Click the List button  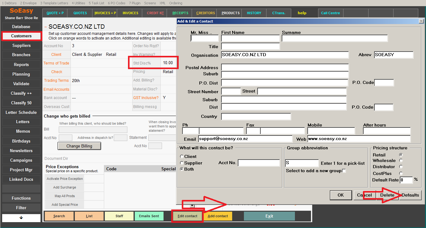89,216
